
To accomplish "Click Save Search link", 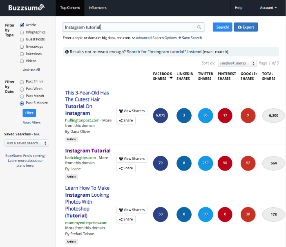I will click(x=190, y=38).
